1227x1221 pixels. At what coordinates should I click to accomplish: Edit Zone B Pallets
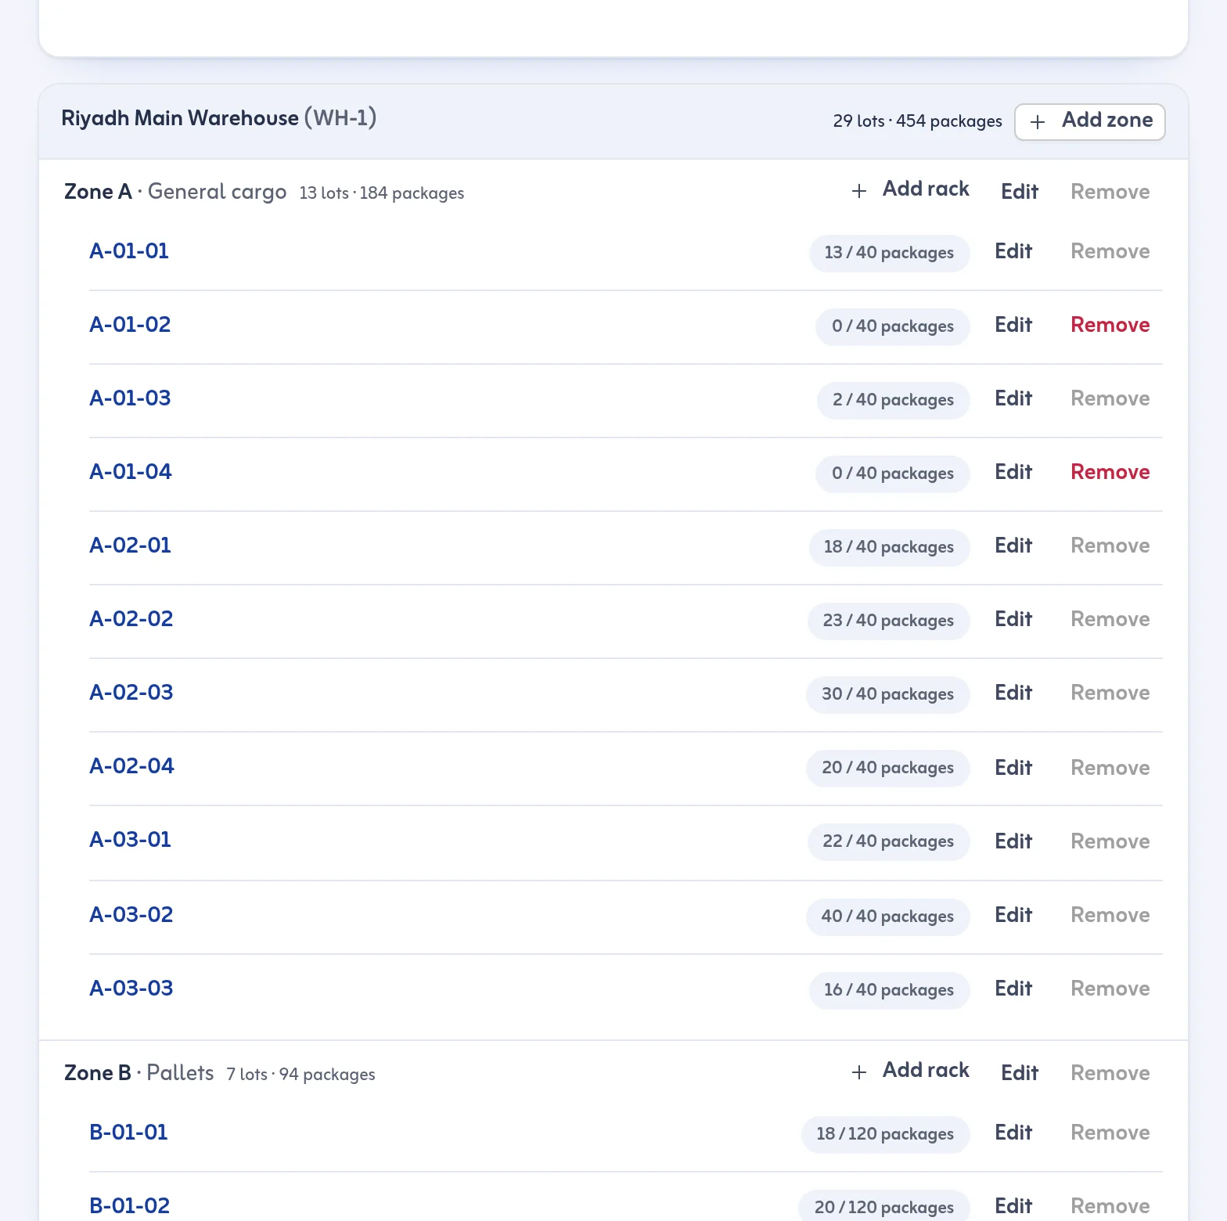(x=1020, y=1073)
